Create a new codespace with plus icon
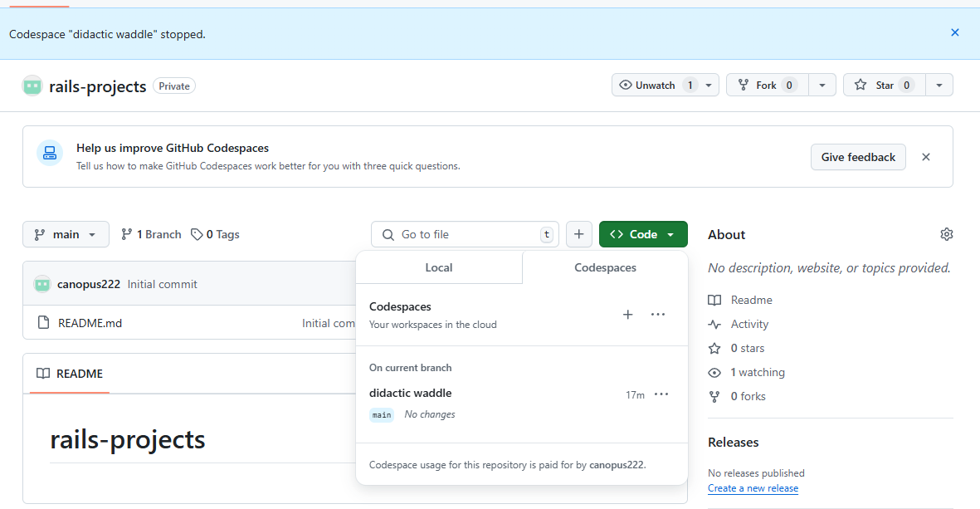Image resolution: width=980 pixels, height=509 pixels. coord(628,315)
